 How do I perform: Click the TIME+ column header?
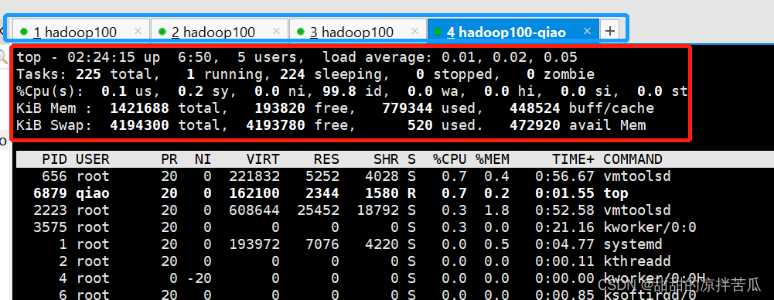pyautogui.click(x=573, y=159)
